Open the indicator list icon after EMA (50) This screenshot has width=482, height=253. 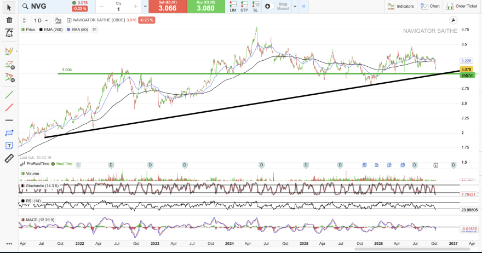tap(95, 30)
